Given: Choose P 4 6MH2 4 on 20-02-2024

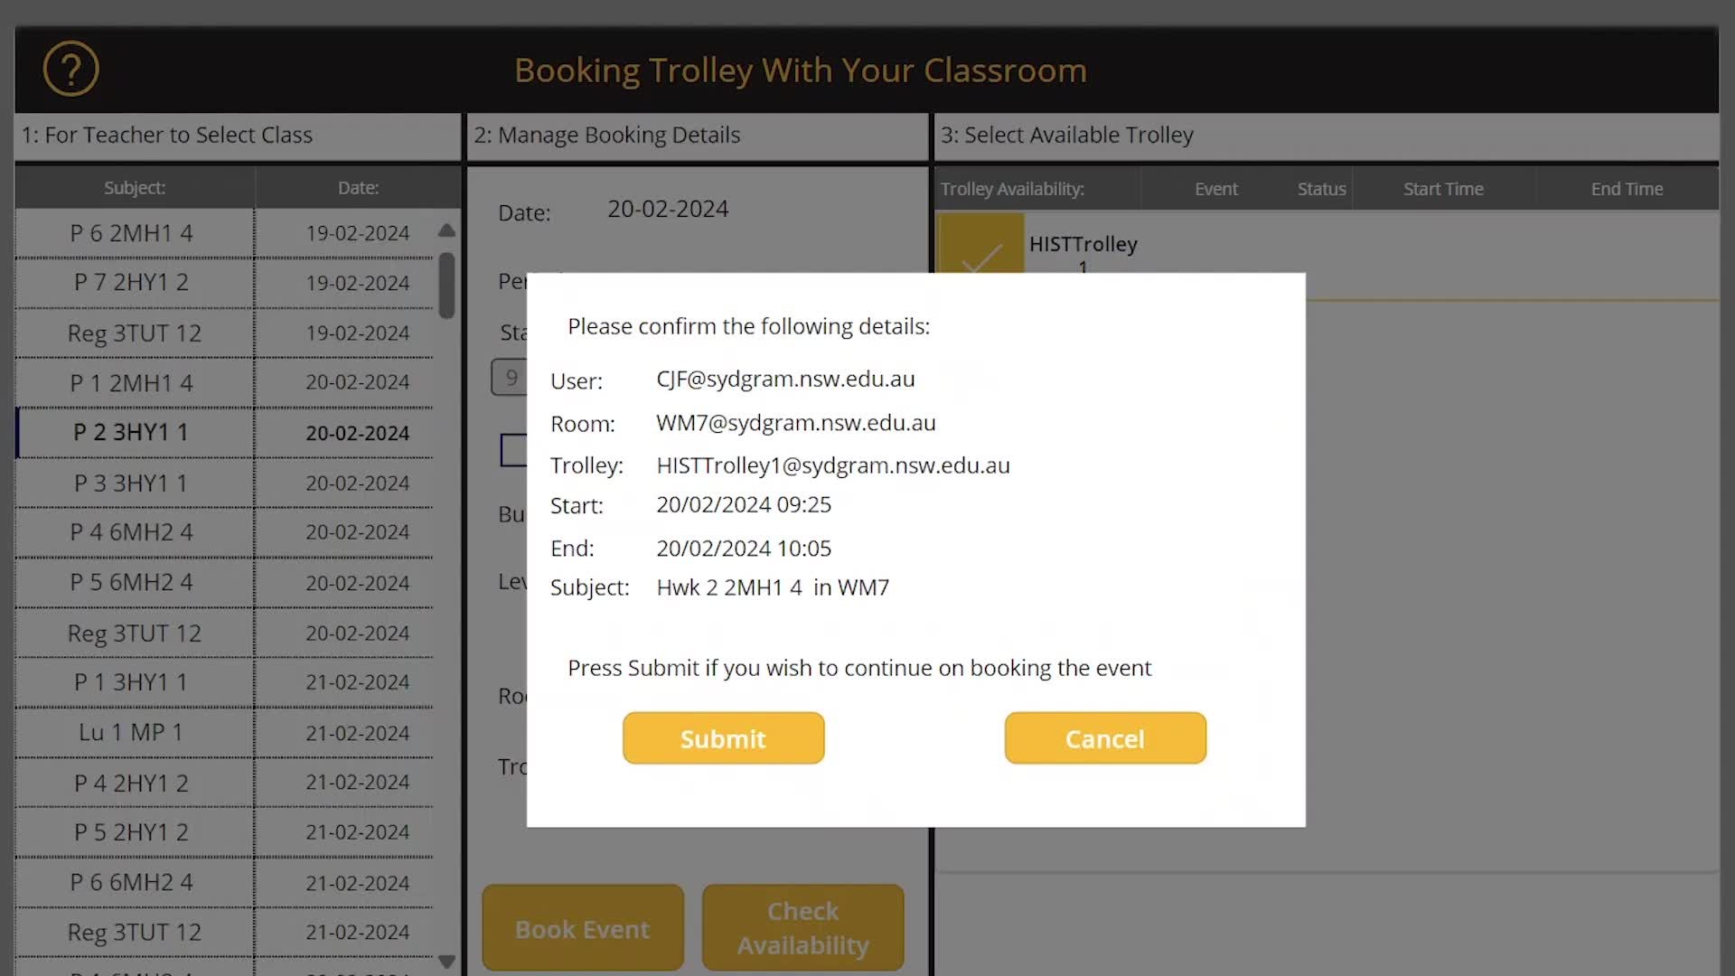Looking at the screenshot, I should click(x=132, y=532).
